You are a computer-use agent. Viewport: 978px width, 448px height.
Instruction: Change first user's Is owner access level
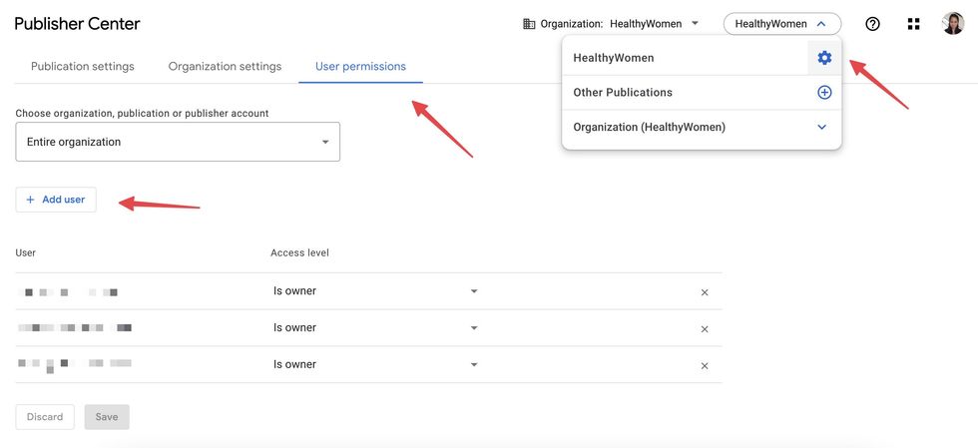pos(375,291)
